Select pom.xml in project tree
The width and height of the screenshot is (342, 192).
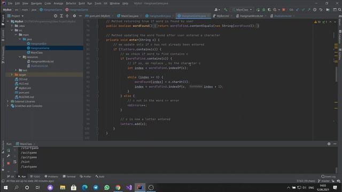[24, 92]
